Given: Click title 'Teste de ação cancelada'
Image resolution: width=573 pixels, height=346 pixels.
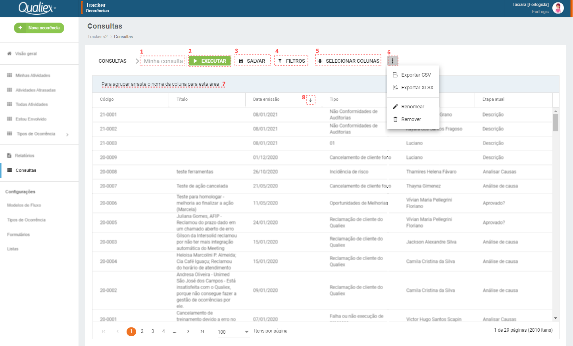Looking at the screenshot, I should tap(202, 186).
